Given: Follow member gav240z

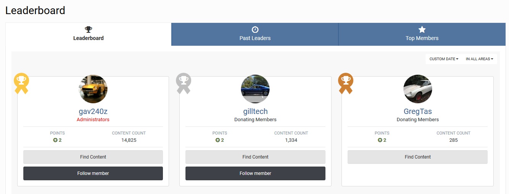Looking at the screenshot, I should pos(93,173).
